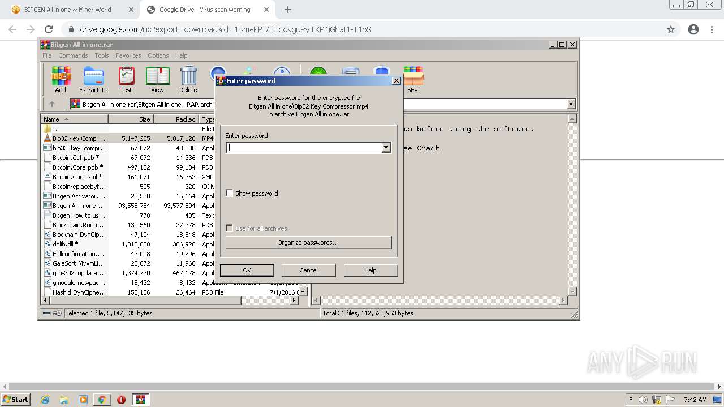Open a new Chrome tab
Image resolution: width=724 pixels, height=407 pixels.
[x=288, y=10]
